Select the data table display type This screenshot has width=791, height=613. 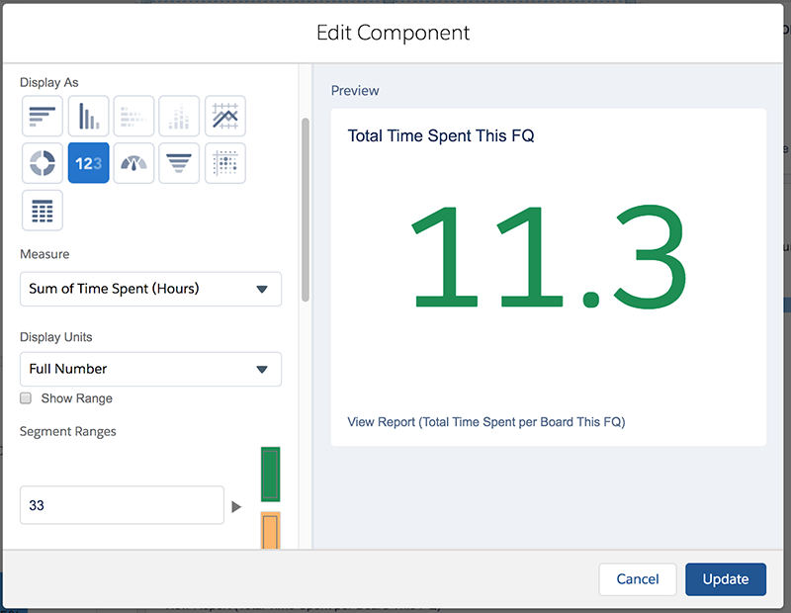43,211
